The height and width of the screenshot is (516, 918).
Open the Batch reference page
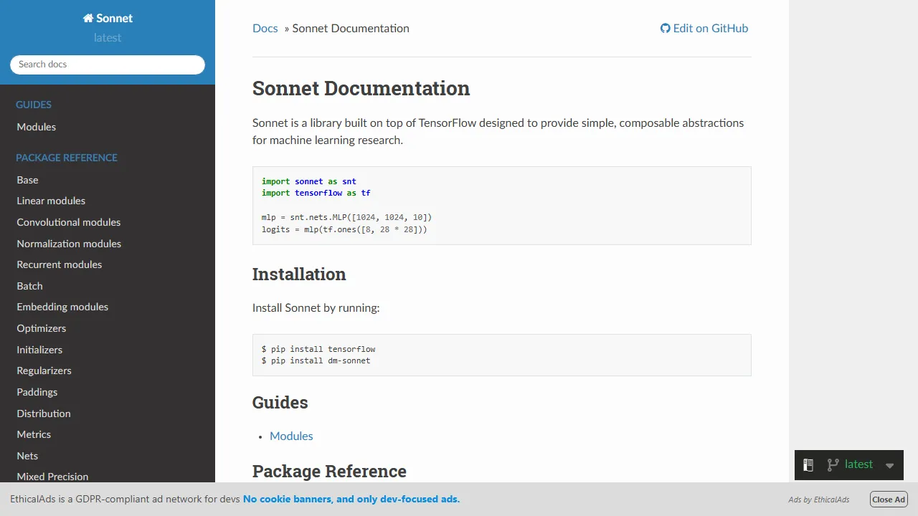tap(108, 286)
